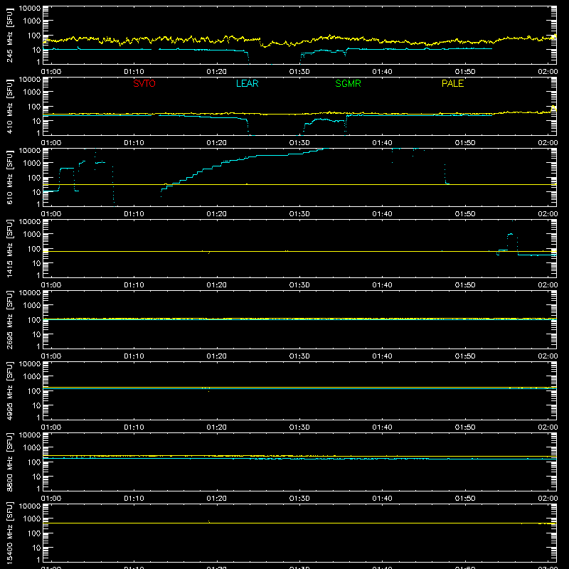Click 02:00 time label under 610 MHz panel

[x=548, y=214]
